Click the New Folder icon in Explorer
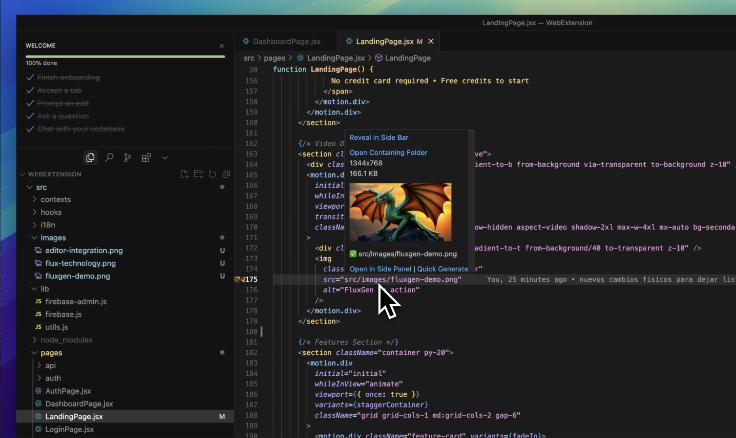The height and width of the screenshot is (438, 736). pyautogui.click(x=198, y=174)
